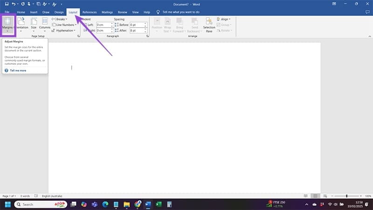Open the Design tab
The height and width of the screenshot is (210, 373).
tap(59, 12)
